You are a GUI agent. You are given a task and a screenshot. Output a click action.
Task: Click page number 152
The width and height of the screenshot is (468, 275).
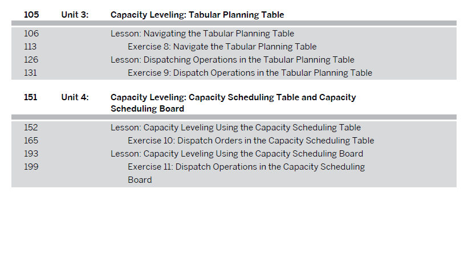tap(31, 128)
